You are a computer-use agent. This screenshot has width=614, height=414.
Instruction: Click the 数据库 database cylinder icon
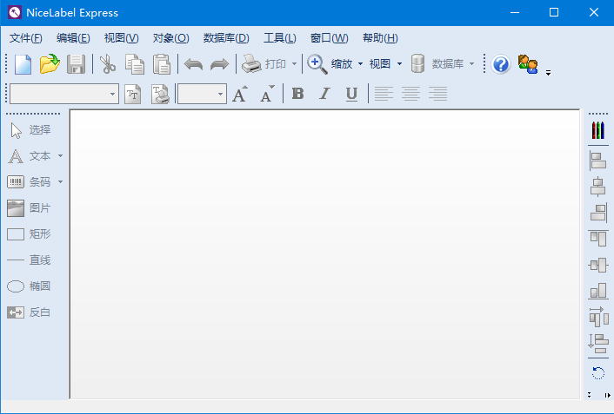point(417,63)
